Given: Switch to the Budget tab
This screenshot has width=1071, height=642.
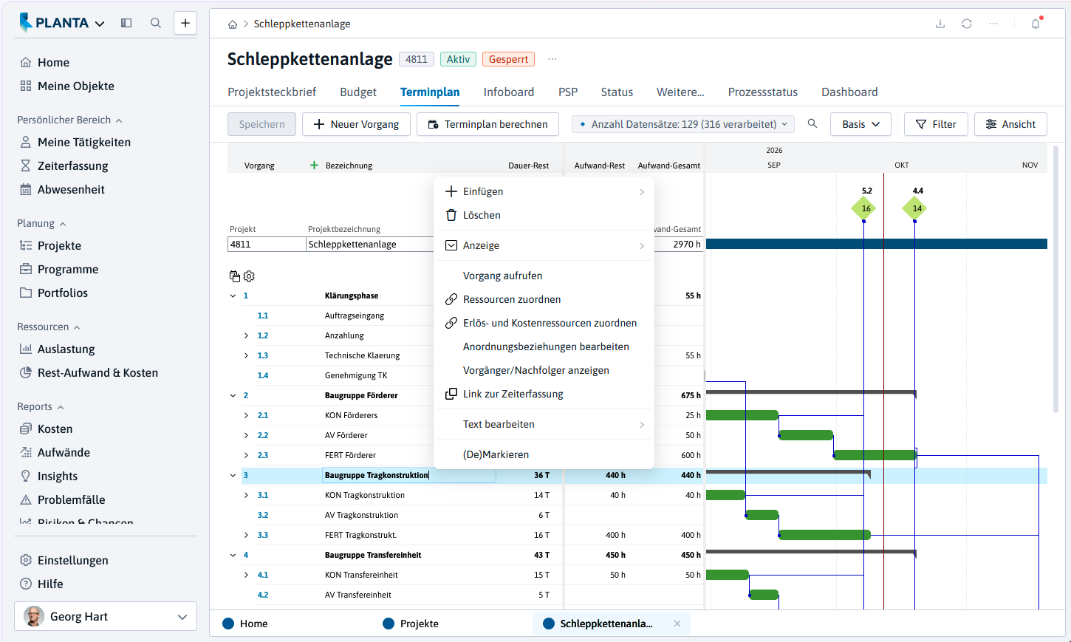Looking at the screenshot, I should [358, 92].
